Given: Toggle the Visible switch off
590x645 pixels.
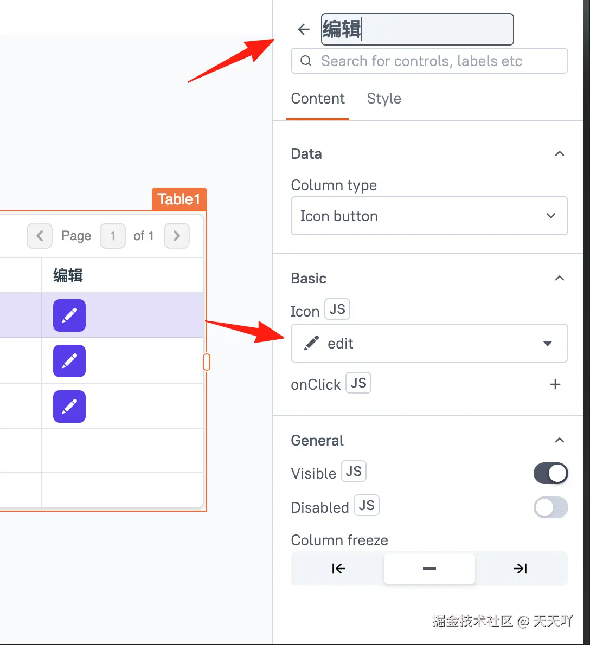Looking at the screenshot, I should [550, 473].
